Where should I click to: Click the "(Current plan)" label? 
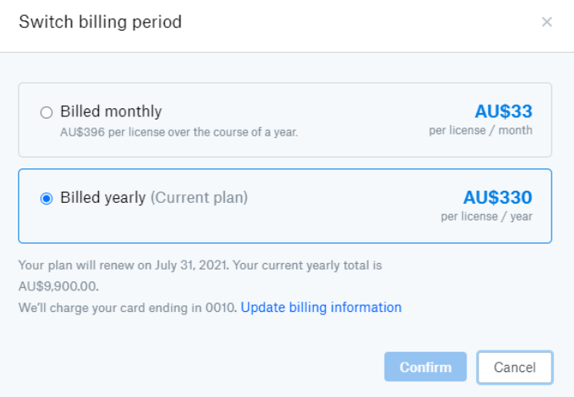tap(199, 197)
